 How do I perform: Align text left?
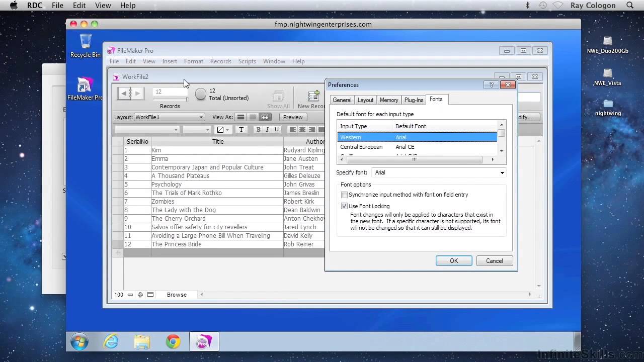[x=293, y=130]
